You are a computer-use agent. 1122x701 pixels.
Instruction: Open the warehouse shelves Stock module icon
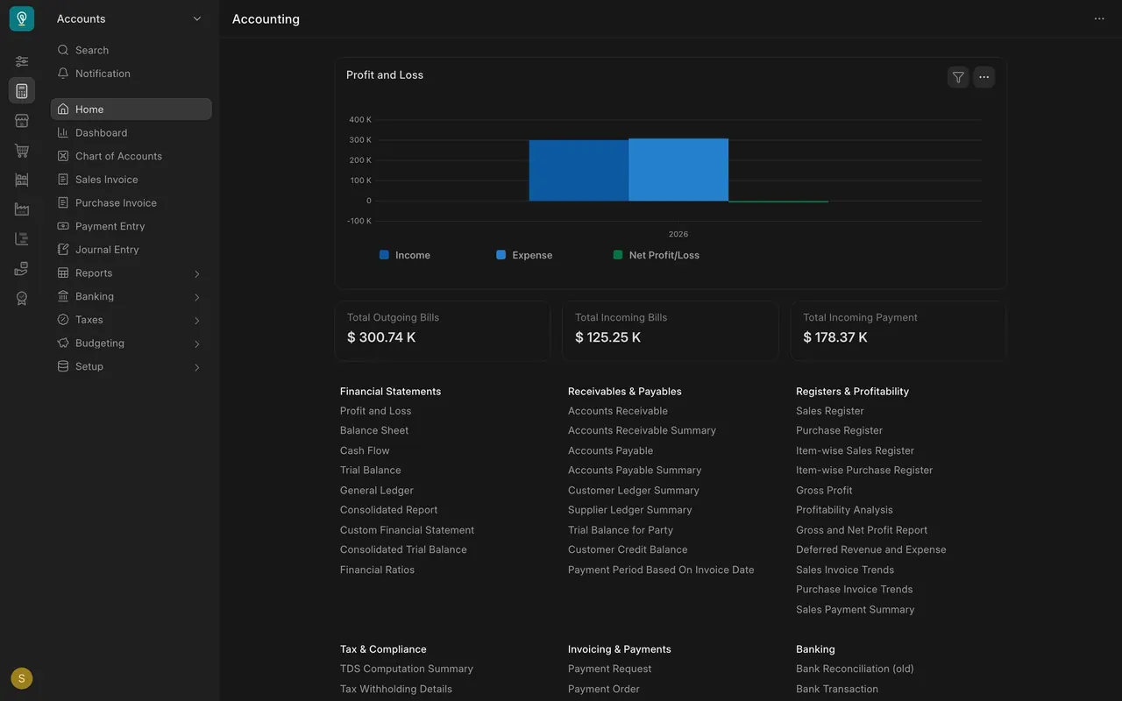point(22,180)
